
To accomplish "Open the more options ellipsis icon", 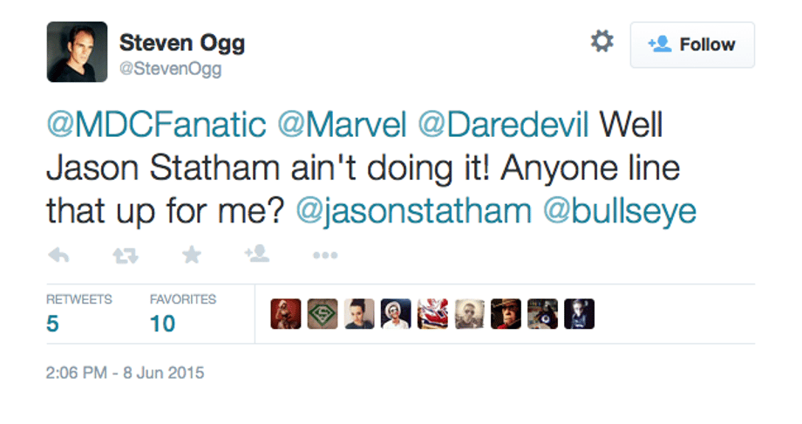I will click(324, 255).
